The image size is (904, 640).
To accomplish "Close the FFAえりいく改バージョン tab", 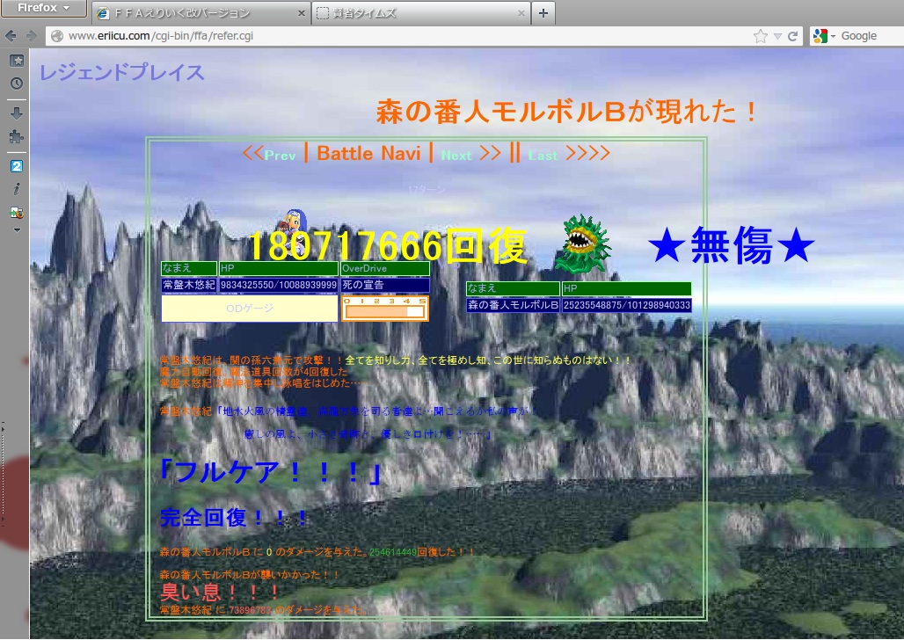I will tap(301, 12).
